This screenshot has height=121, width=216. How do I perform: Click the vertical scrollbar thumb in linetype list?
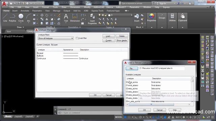click(192, 81)
